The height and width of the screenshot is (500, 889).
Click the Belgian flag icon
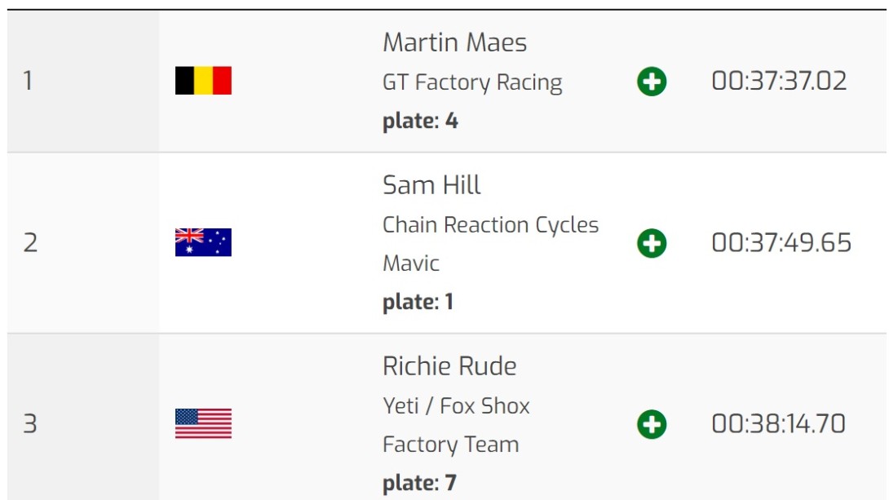pyautogui.click(x=203, y=80)
